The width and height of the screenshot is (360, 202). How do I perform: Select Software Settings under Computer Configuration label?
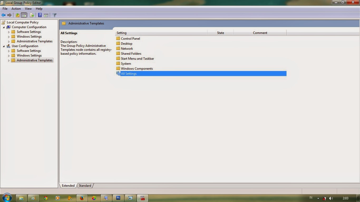pos(29,32)
